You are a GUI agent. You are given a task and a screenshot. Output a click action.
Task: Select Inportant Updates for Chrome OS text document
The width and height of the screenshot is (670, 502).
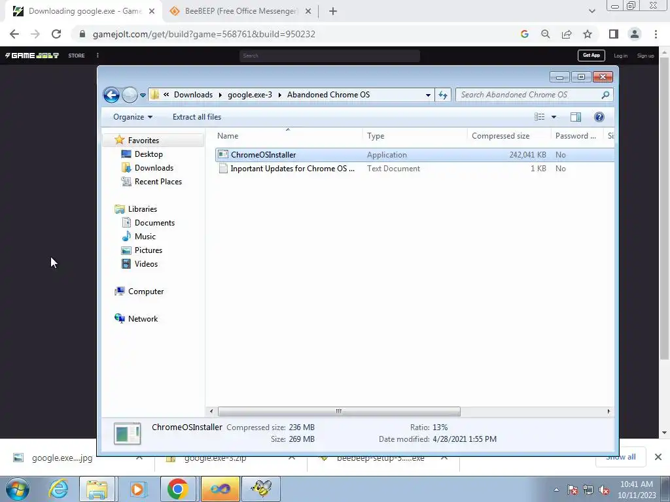point(292,169)
